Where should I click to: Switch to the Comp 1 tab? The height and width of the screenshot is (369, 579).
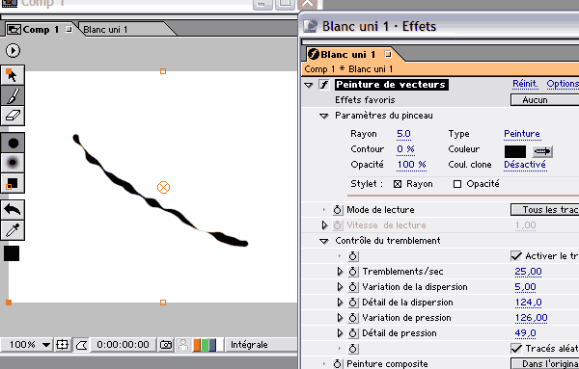coord(41,30)
